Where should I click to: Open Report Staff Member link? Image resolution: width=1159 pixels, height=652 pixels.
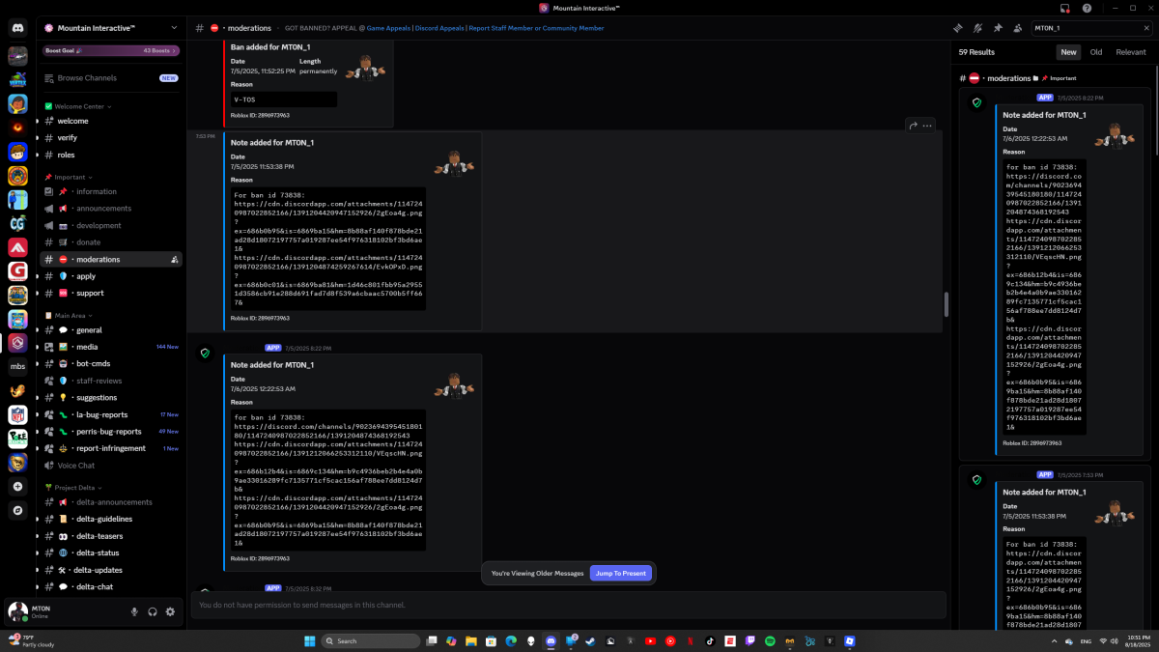click(536, 28)
